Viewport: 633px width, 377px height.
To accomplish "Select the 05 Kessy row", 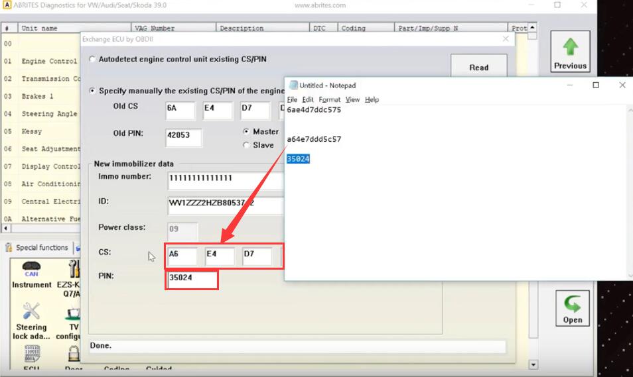I will [41, 131].
